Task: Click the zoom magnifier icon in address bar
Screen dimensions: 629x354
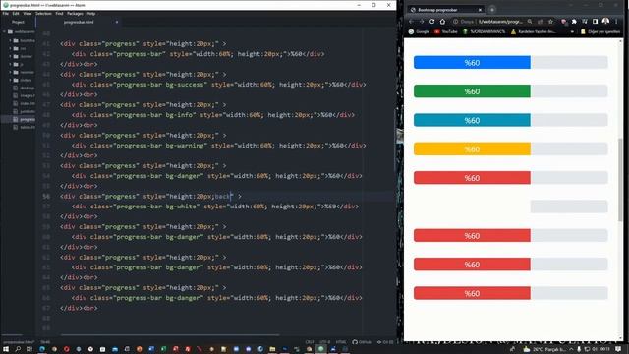Action: point(530,22)
